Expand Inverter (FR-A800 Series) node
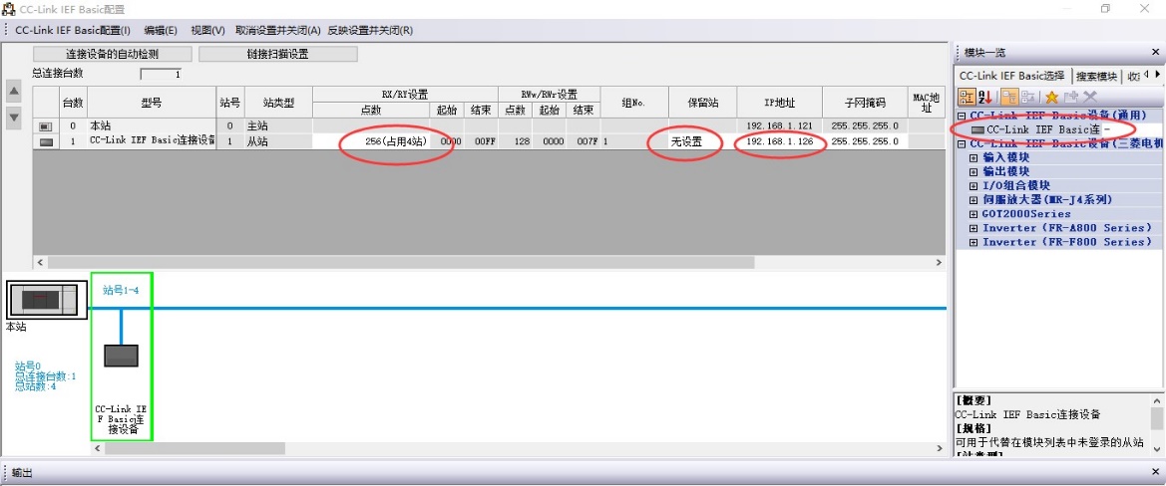Image resolution: width=1166 pixels, height=486 pixels. pos(974,228)
